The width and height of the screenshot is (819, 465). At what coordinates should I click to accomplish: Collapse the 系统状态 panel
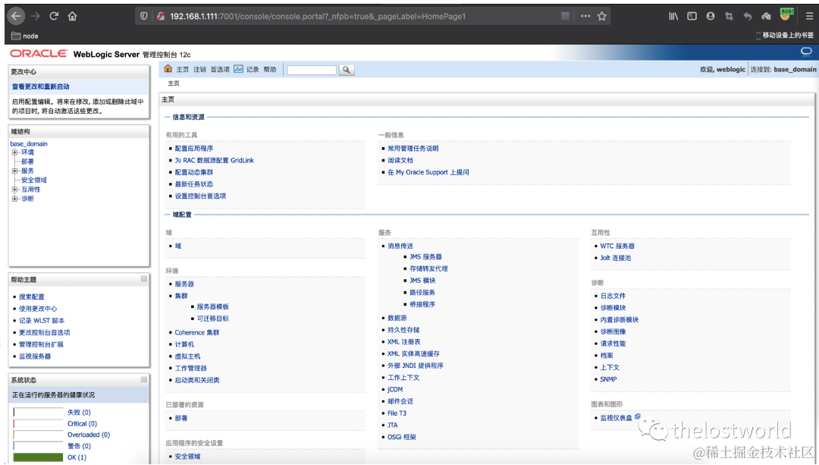(143, 379)
